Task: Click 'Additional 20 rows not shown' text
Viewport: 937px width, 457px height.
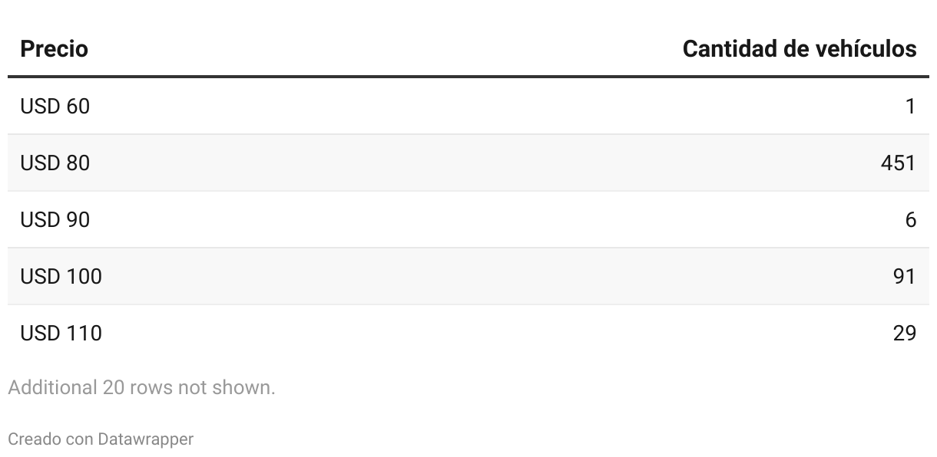Action: pos(141,388)
